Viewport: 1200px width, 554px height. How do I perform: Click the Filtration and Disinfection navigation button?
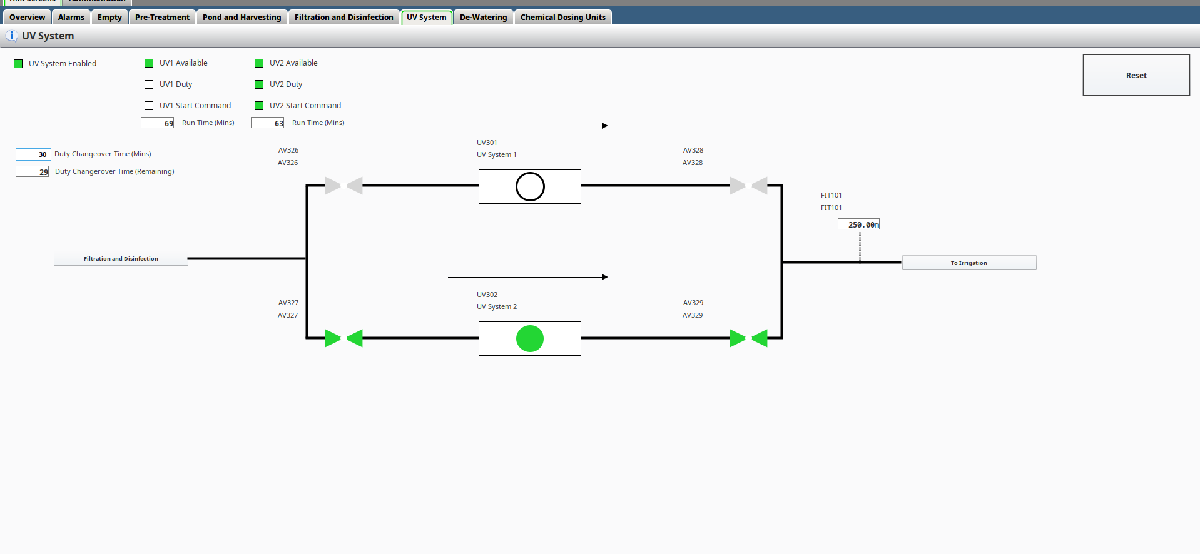tap(121, 258)
